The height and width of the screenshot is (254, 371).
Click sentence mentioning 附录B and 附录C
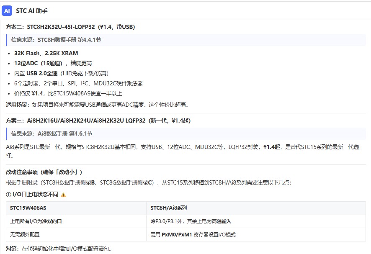pyautogui.click(x=148, y=182)
